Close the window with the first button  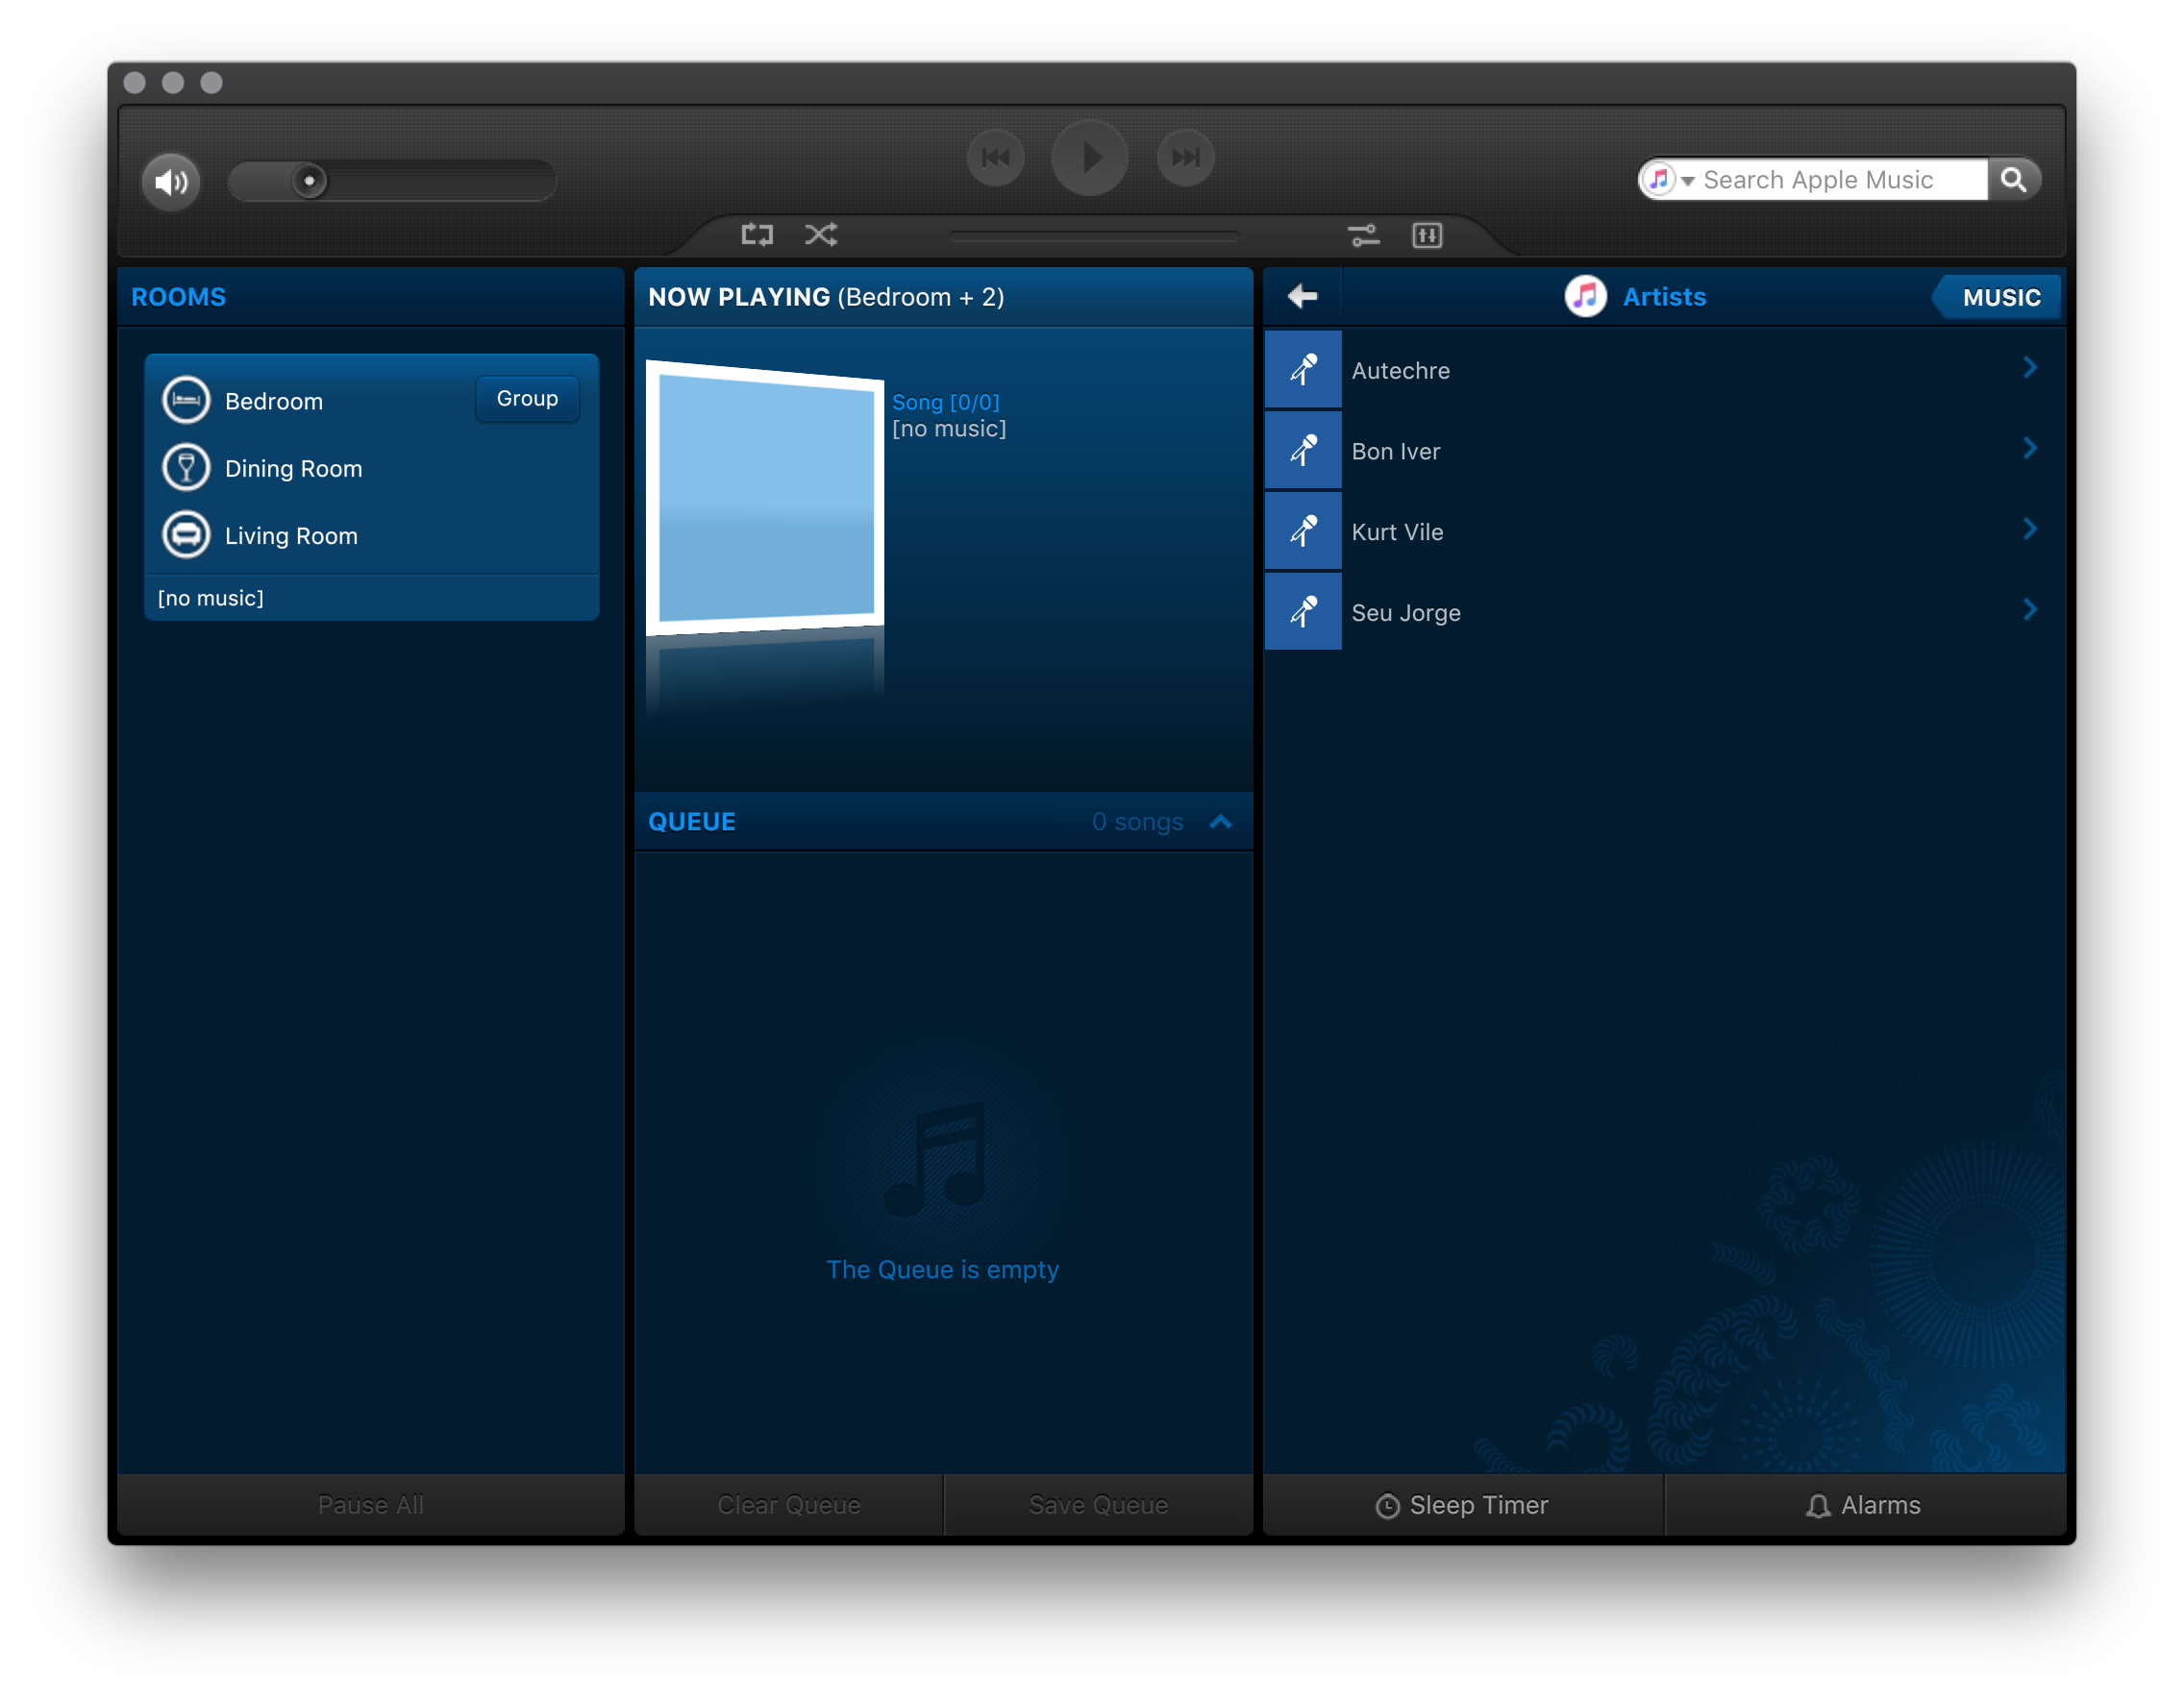coord(135,83)
